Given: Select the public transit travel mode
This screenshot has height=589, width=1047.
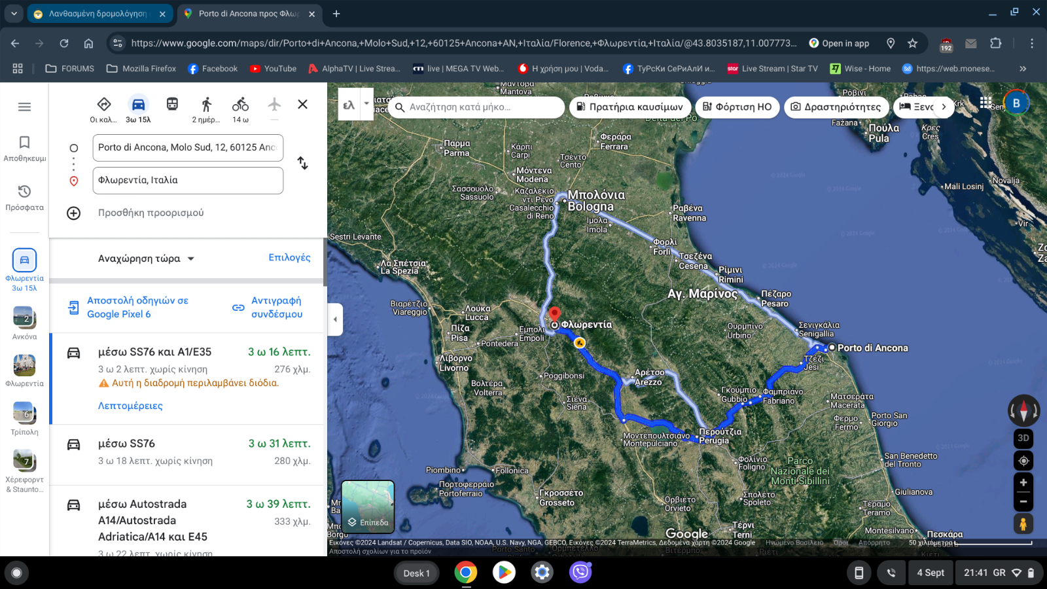Looking at the screenshot, I should 172,104.
